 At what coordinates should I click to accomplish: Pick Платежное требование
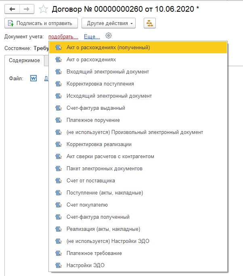[138, 253]
